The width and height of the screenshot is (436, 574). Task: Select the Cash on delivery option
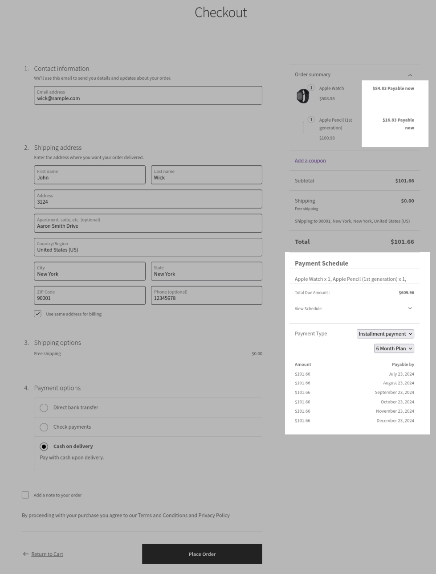point(44,446)
